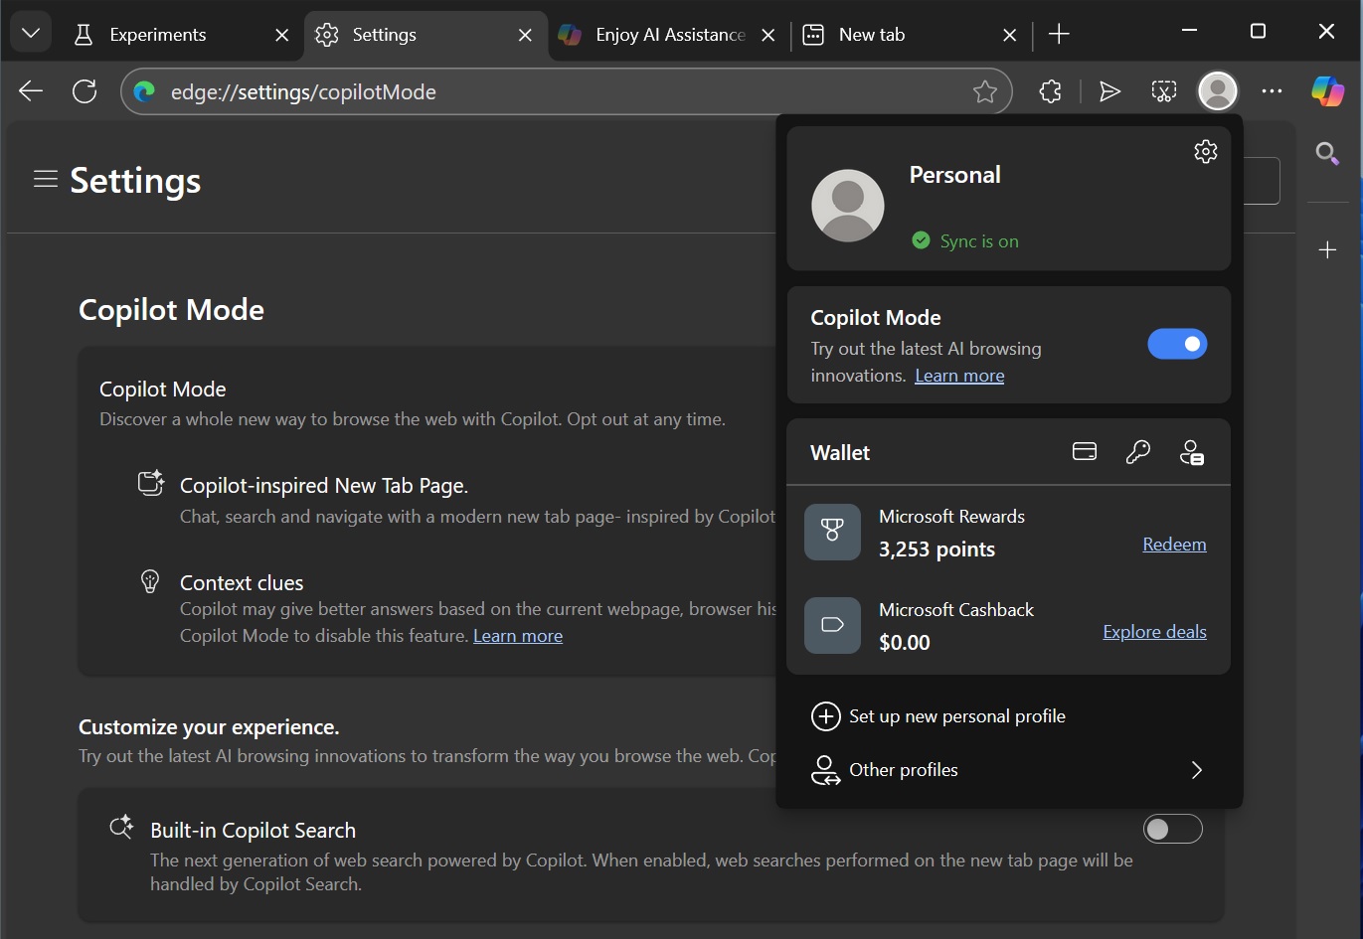The image size is (1363, 939).
Task: Open the Copilot sidebar icon
Action: pyautogui.click(x=1327, y=91)
